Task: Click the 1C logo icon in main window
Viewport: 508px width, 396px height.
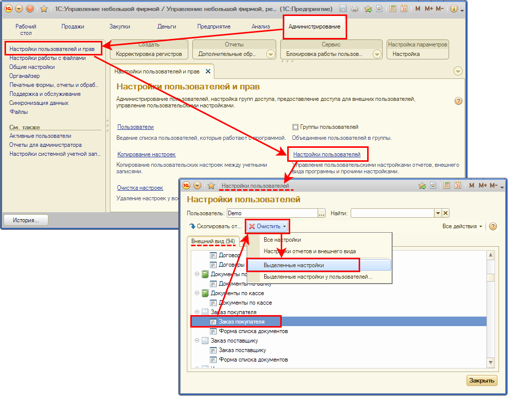Action: point(8,9)
